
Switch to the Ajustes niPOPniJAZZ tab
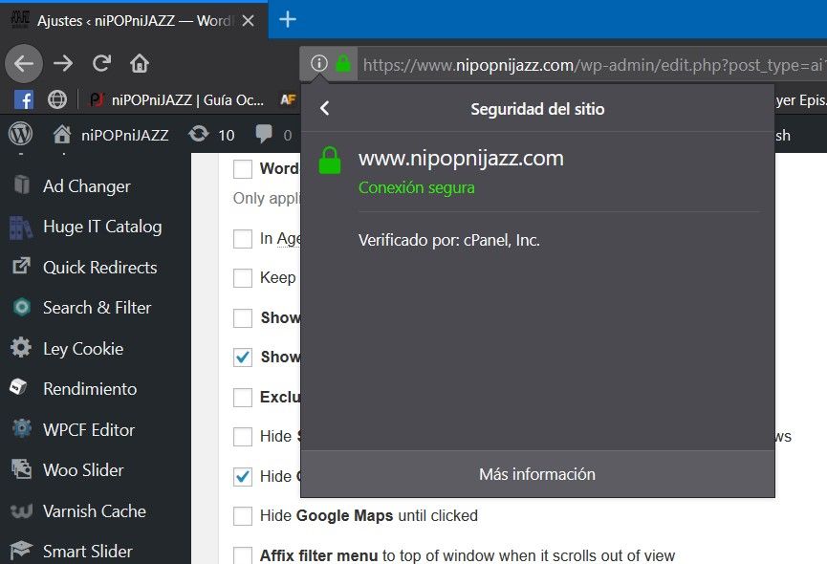pos(134,21)
